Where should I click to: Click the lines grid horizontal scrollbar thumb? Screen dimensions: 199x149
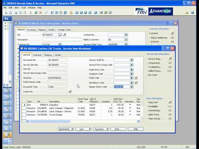click(50, 121)
